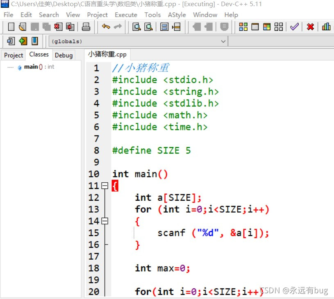Click the Unindent toolbar icon

[209, 27]
